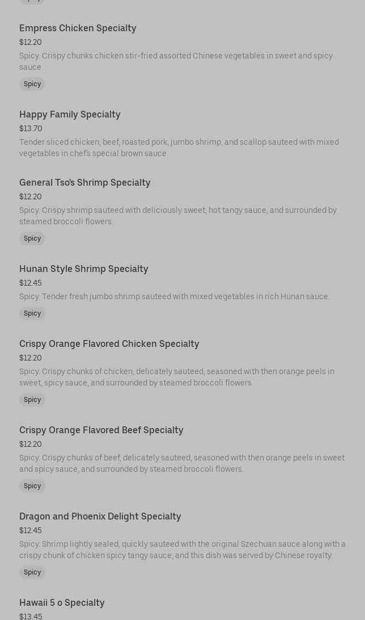The width and height of the screenshot is (365, 620).
Task: Click the Spicy tag under General Tso's Shrimp
Action: (x=32, y=238)
